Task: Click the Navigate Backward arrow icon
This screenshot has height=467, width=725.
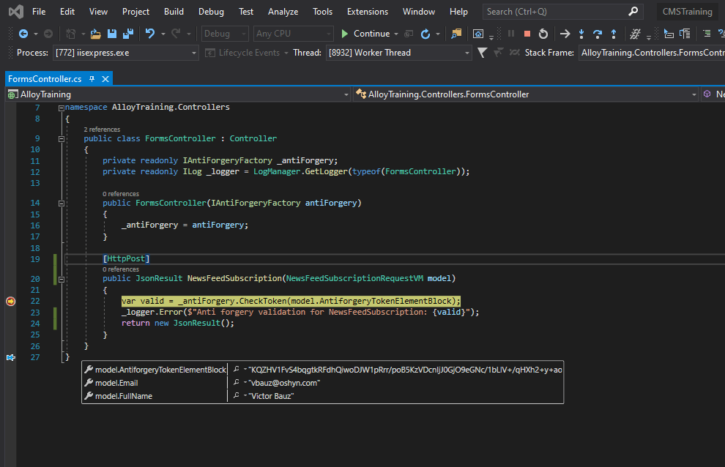Action: point(23,34)
